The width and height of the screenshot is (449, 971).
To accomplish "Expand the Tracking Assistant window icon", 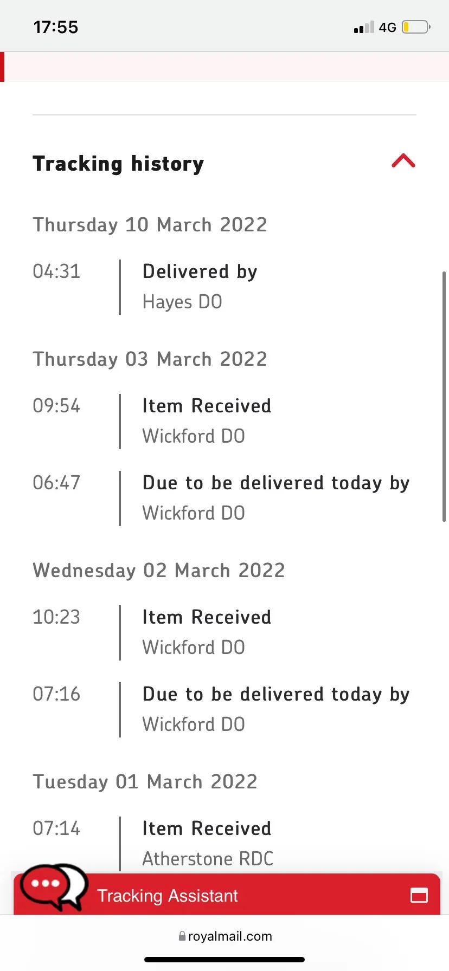I will 419,895.
